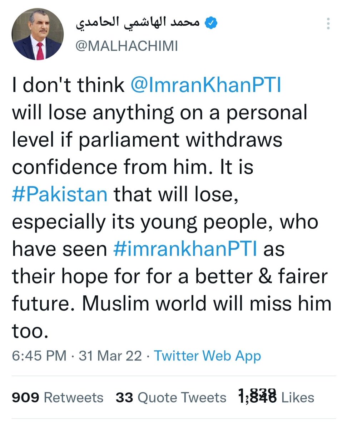This screenshot has width=347, height=428.
Task: Click the Twitter Web App source link
Action: pyautogui.click(x=207, y=356)
